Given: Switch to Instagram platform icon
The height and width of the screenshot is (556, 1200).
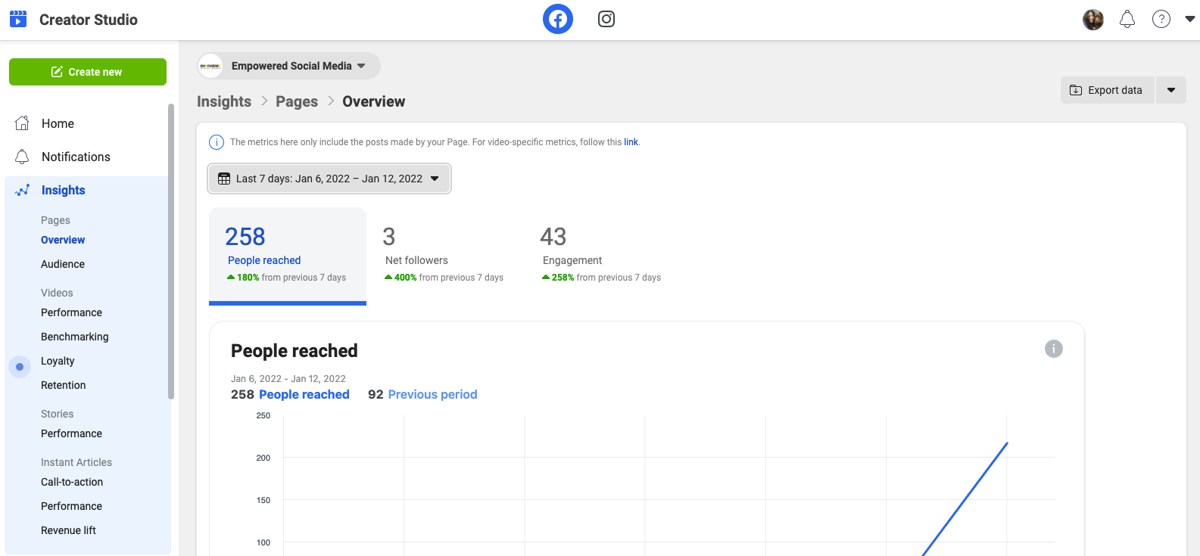Looking at the screenshot, I should point(606,19).
